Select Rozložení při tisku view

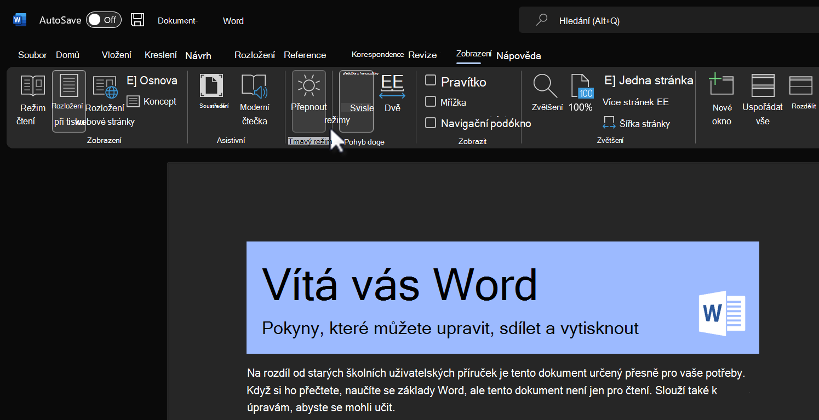pyautogui.click(x=69, y=101)
